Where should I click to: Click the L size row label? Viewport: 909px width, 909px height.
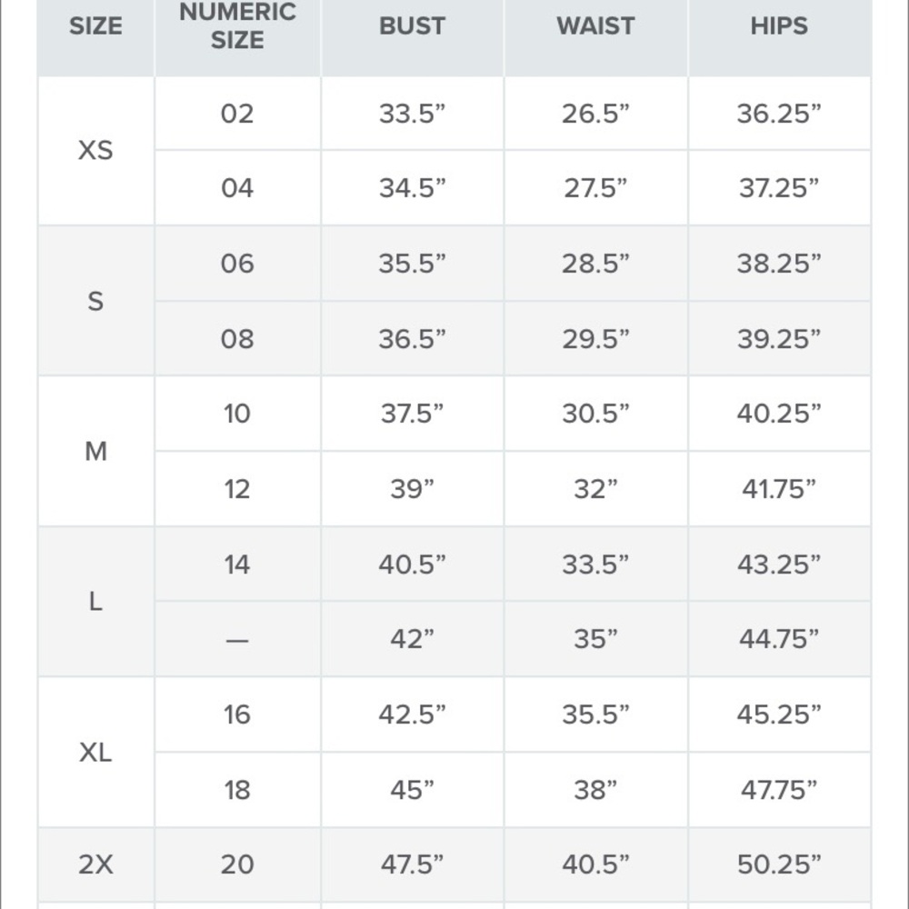coord(95,602)
